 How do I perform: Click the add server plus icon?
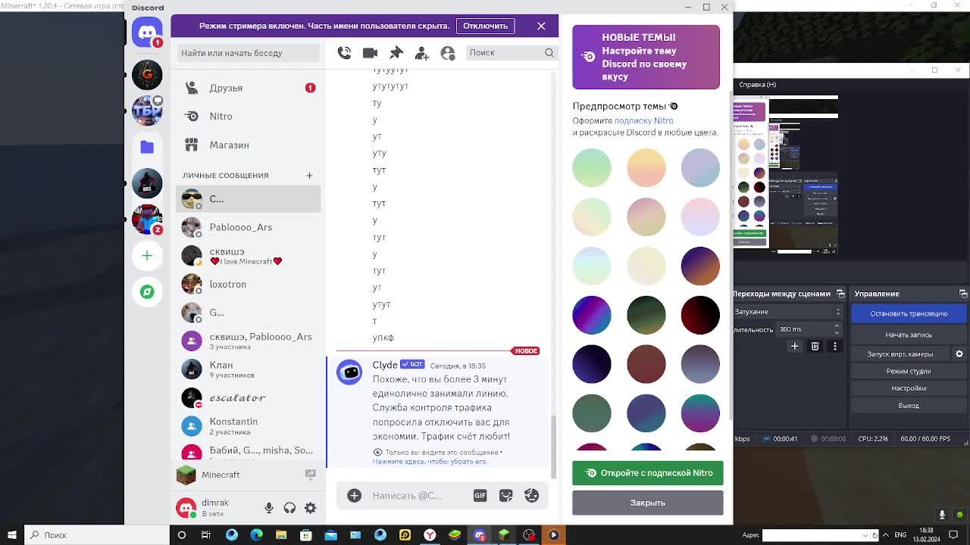point(147,256)
